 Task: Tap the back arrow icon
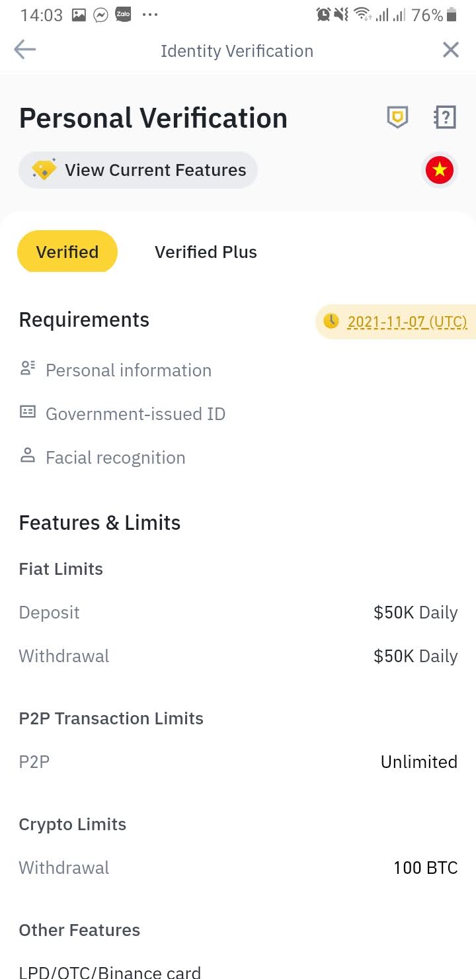coord(24,50)
